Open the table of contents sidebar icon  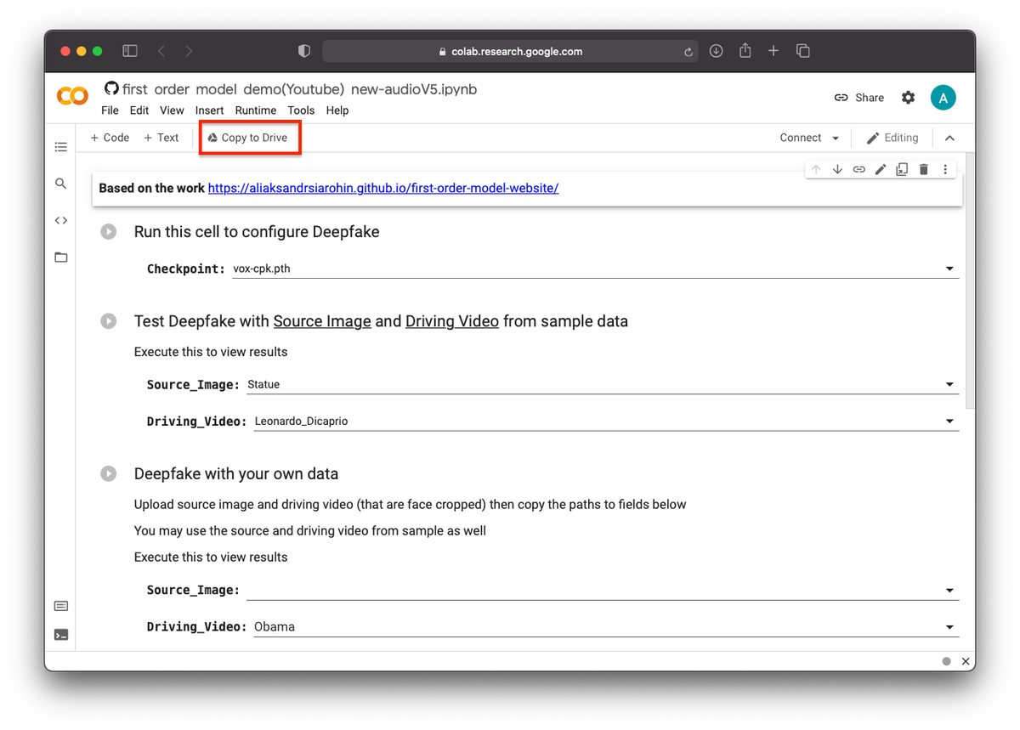tap(60, 147)
